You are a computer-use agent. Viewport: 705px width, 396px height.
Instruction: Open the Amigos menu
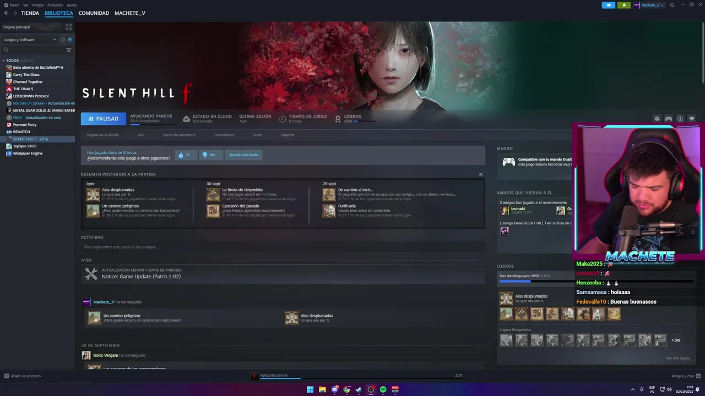(37, 5)
